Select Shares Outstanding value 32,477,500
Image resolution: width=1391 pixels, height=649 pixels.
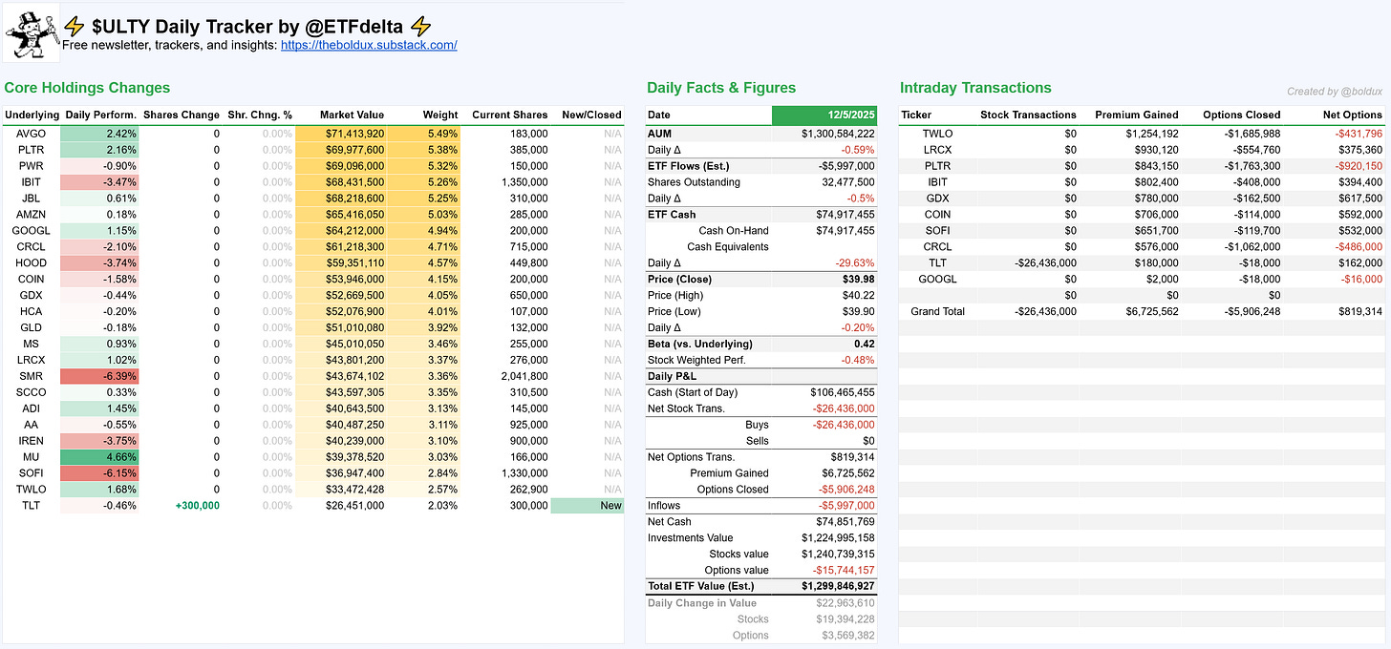[x=848, y=182]
